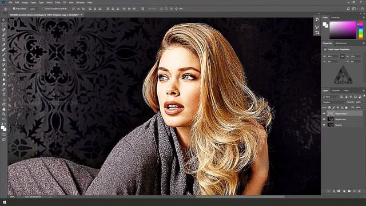Select the Horizontal Type tool
The width and height of the screenshot is (366, 206).
[x=4, y=94]
